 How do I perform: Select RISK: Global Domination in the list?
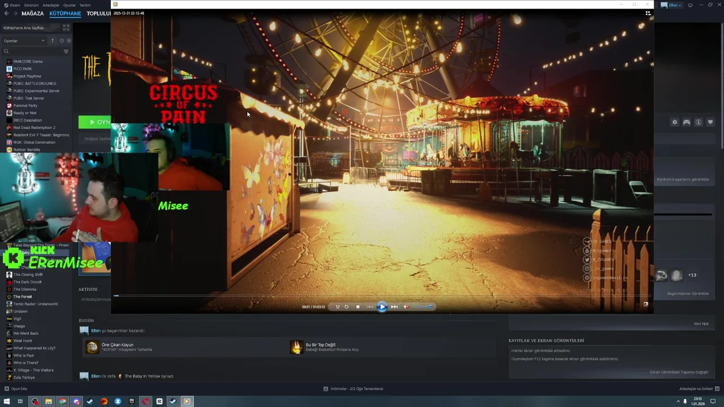pos(34,142)
